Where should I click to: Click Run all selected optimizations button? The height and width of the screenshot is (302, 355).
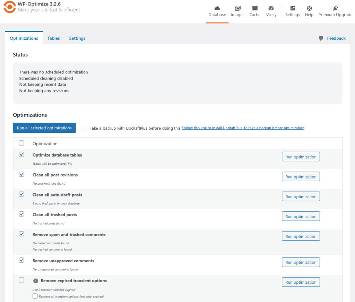44,128
